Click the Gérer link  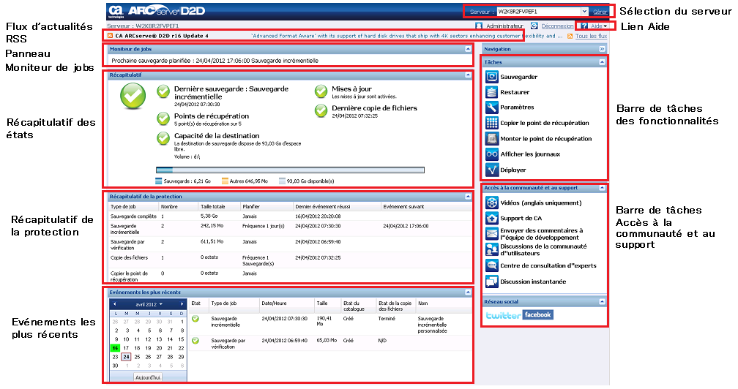click(600, 12)
